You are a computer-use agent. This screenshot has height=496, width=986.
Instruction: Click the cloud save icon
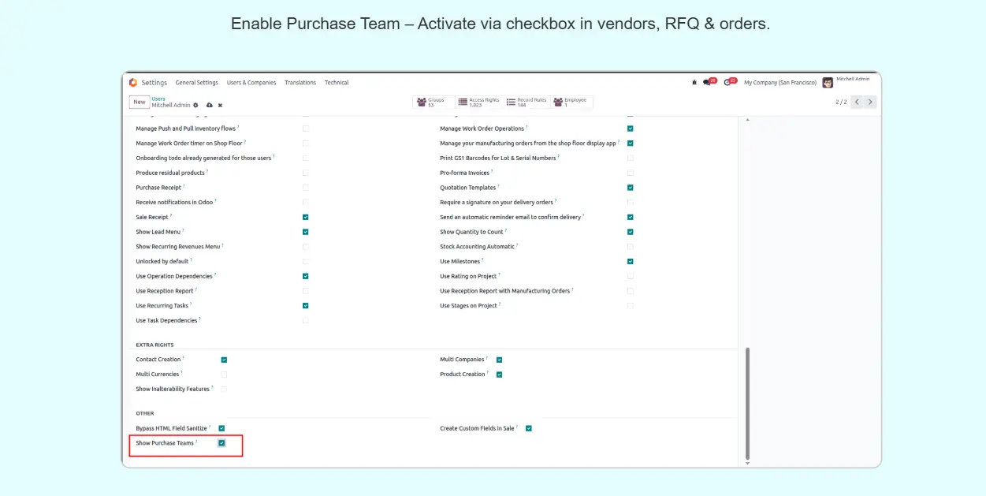pos(209,105)
